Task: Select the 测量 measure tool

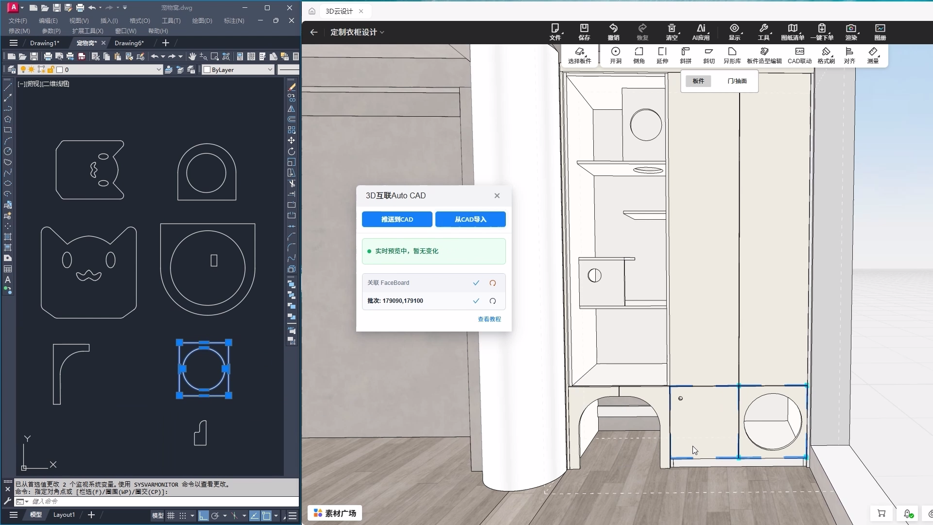Action: pos(873,55)
